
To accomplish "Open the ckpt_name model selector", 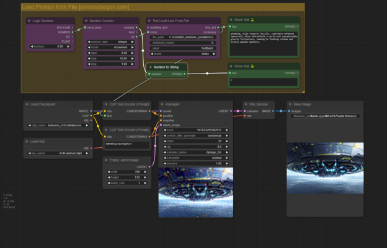I will (x=60, y=126).
